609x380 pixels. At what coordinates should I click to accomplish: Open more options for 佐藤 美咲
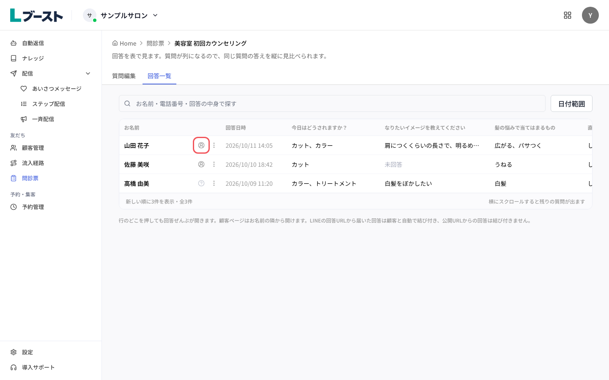click(x=214, y=164)
